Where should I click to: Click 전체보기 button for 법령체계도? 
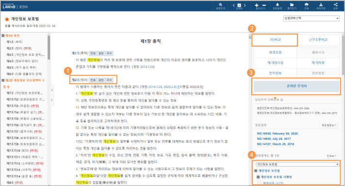(x=331, y=156)
